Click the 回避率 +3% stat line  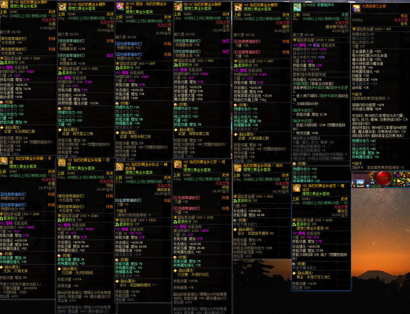pyautogui.click(x=360, y=76)
